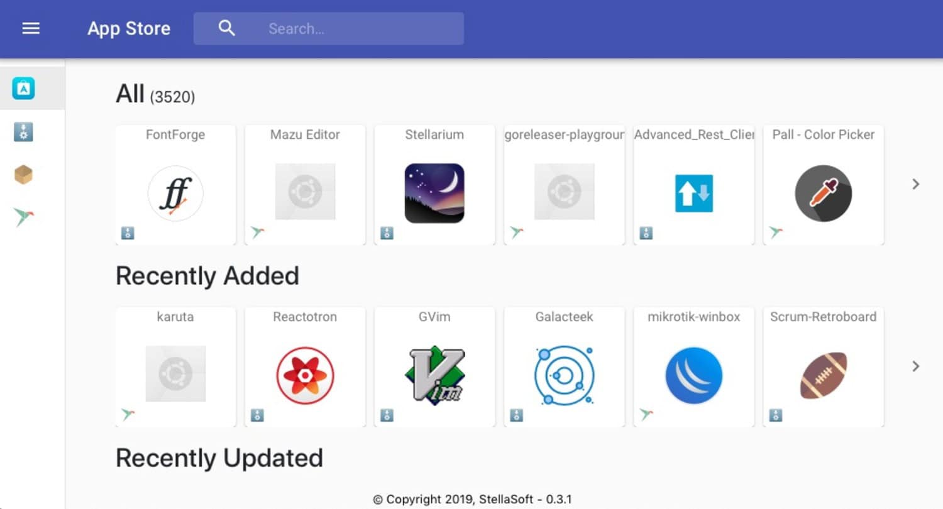Screen dimensions: 943x509
Task: Open the hummingbird AppImage sidebar icon
Action: [24, 217]
